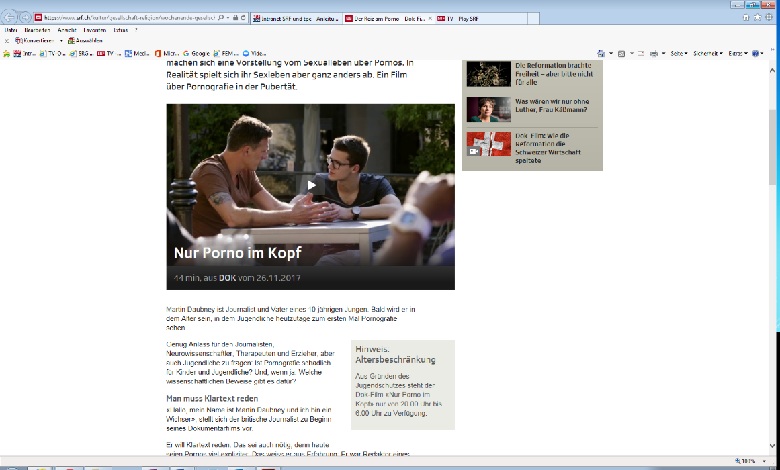780x470 pixels.
Task: Click the Swiss flag Dok-Film thumbnail
Action: (488, 144)
